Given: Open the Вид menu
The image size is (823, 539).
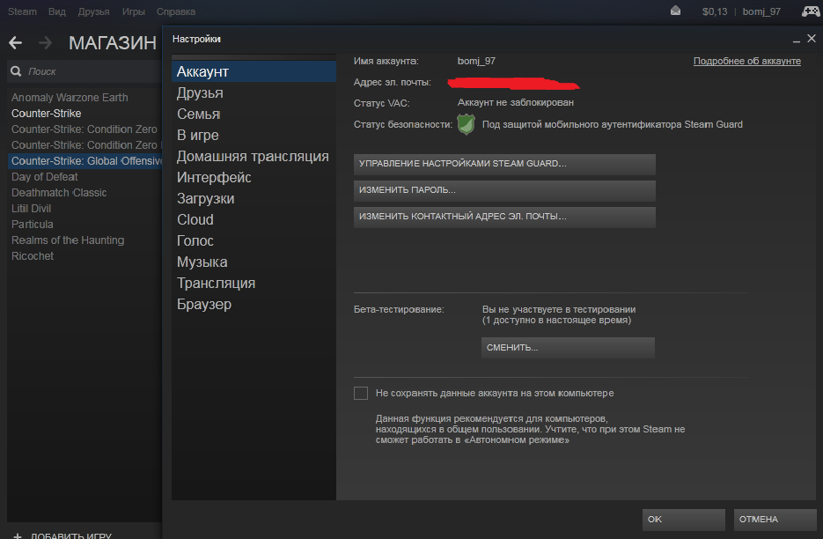Looking at the screenshot, I should [56, 11].
